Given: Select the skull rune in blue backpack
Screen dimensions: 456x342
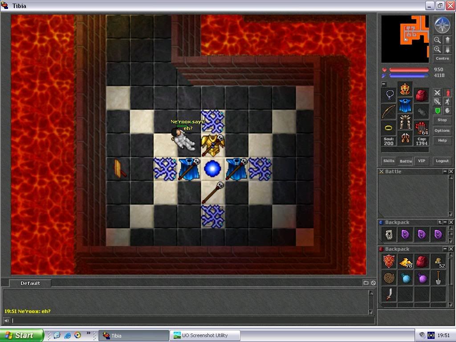Looking at the screenshot, I should pos(389,234).
